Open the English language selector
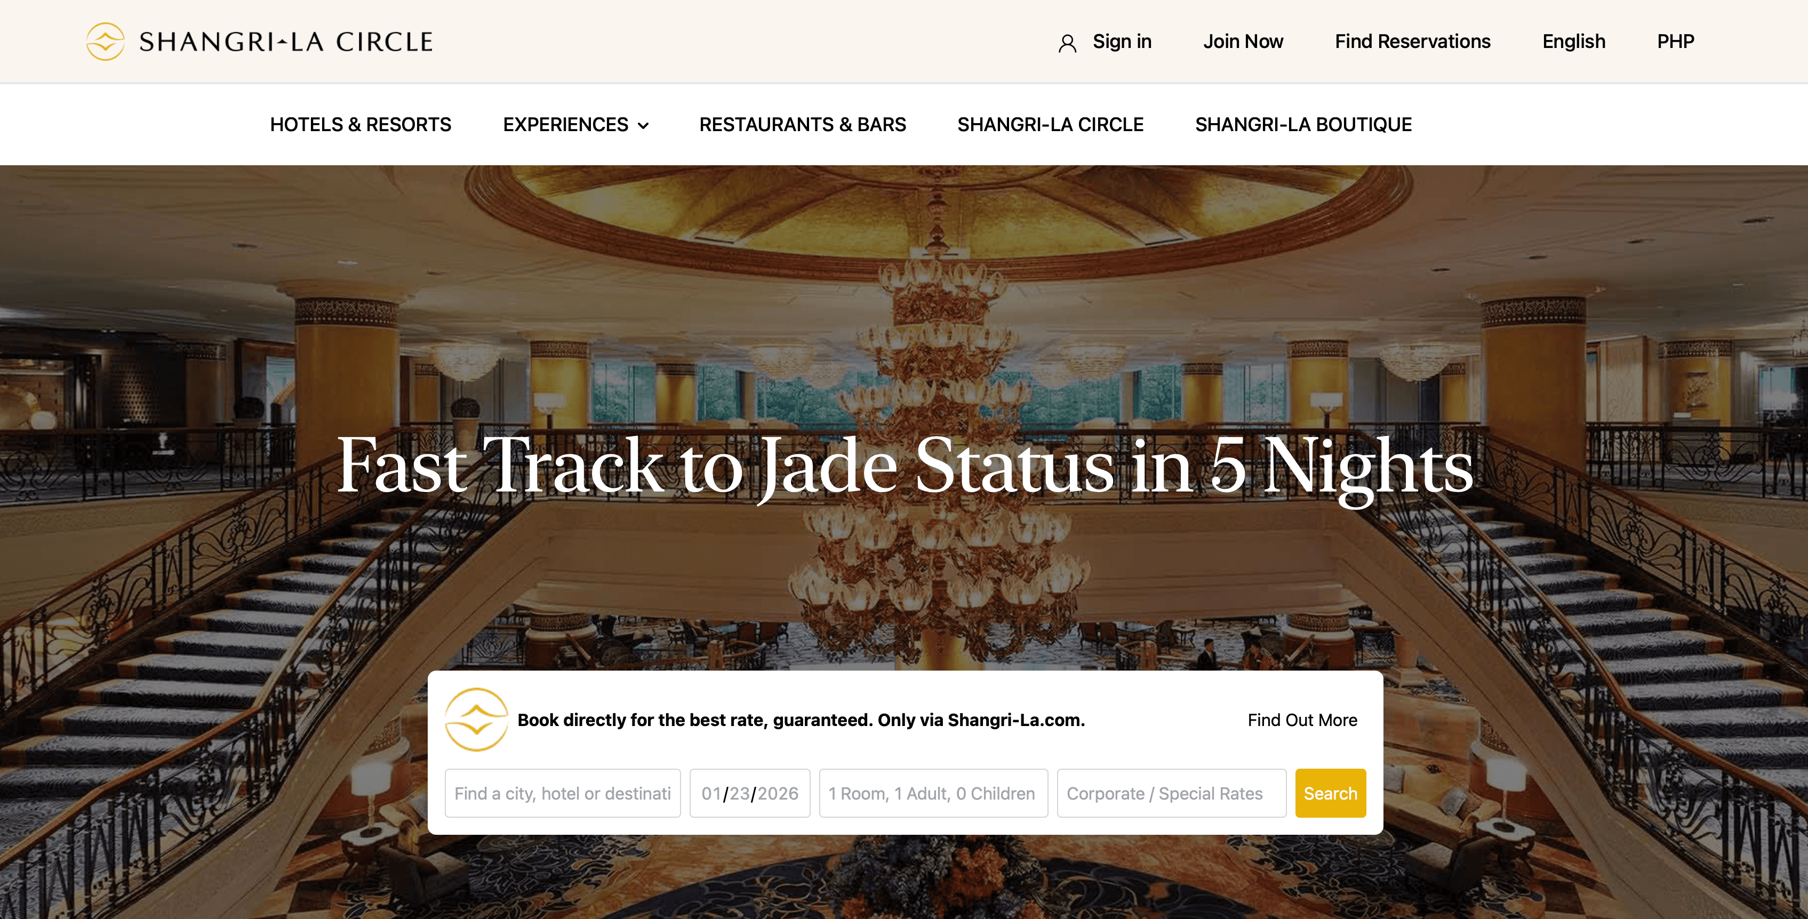 click(x=1573, y=42)
